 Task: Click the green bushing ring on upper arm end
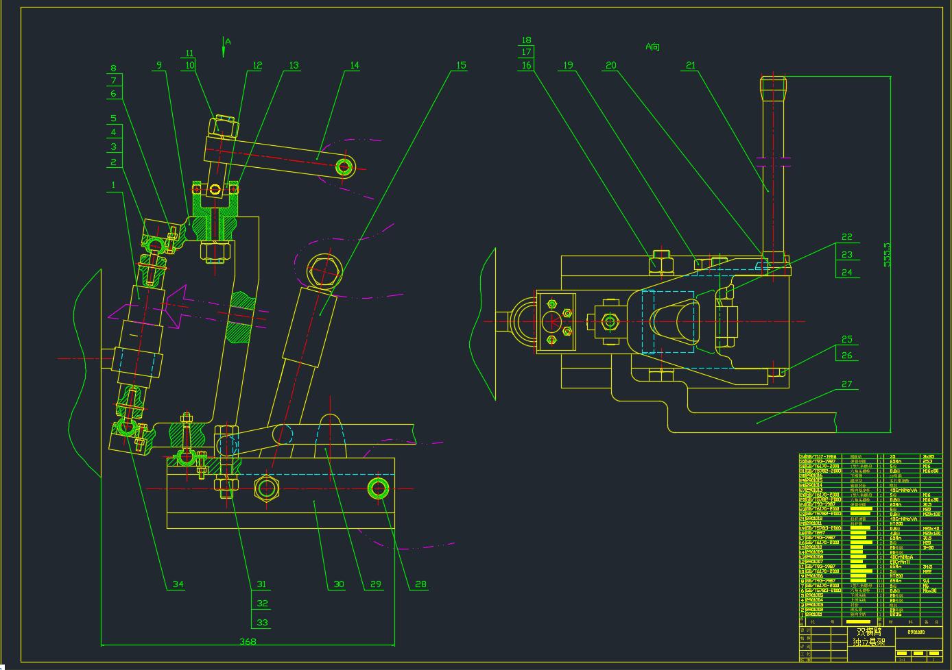(345, 166)
